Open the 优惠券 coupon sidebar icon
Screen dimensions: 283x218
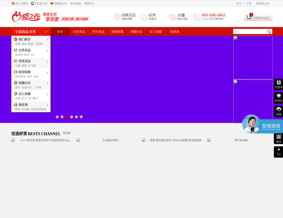pos(278,85)
